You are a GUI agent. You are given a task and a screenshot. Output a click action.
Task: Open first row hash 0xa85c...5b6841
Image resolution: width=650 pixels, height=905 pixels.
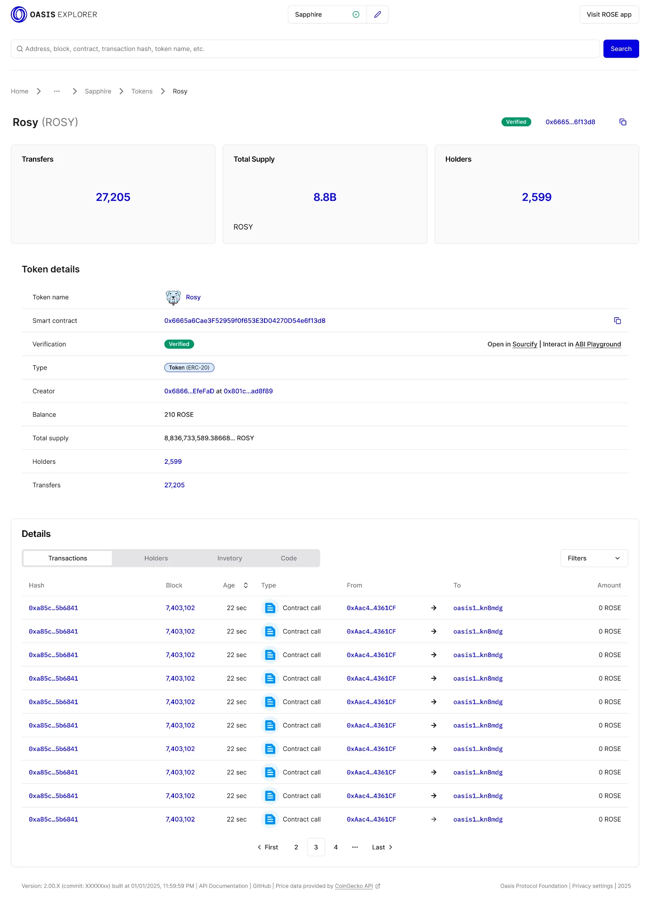click(x=53, y=608)
